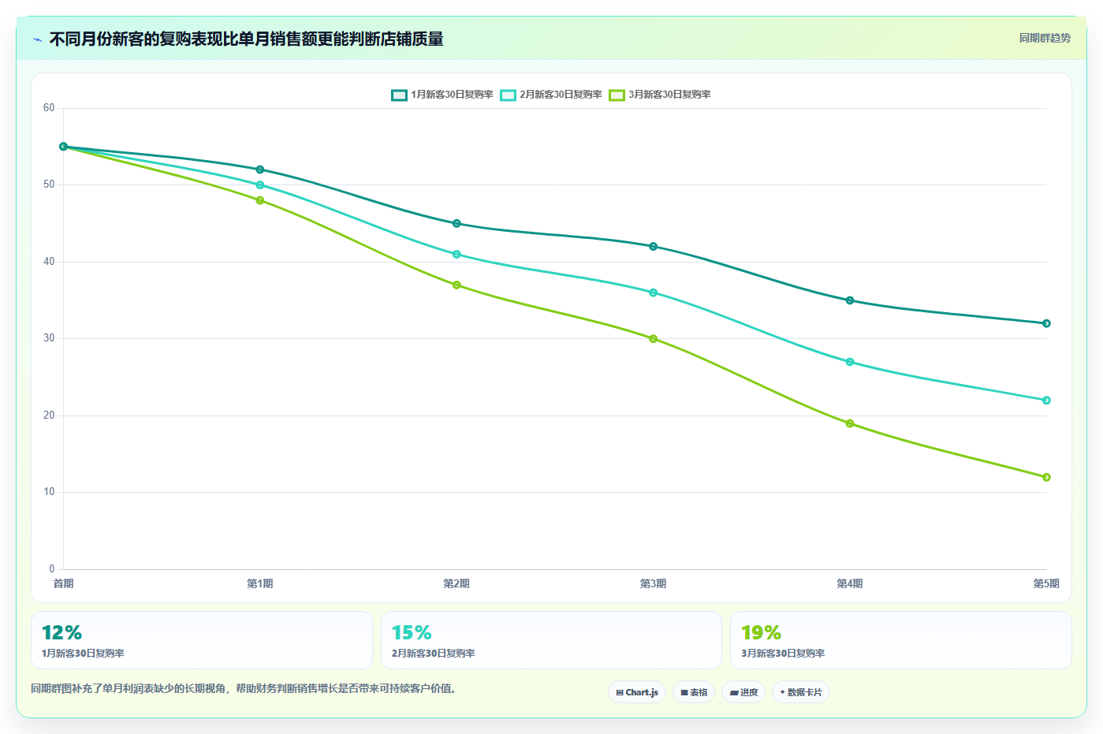Image resolution: width=1103 pixels, height=734 pixels.
Task: Click the 2月新客 data point at 第5期
Action: click(1046, 401)
